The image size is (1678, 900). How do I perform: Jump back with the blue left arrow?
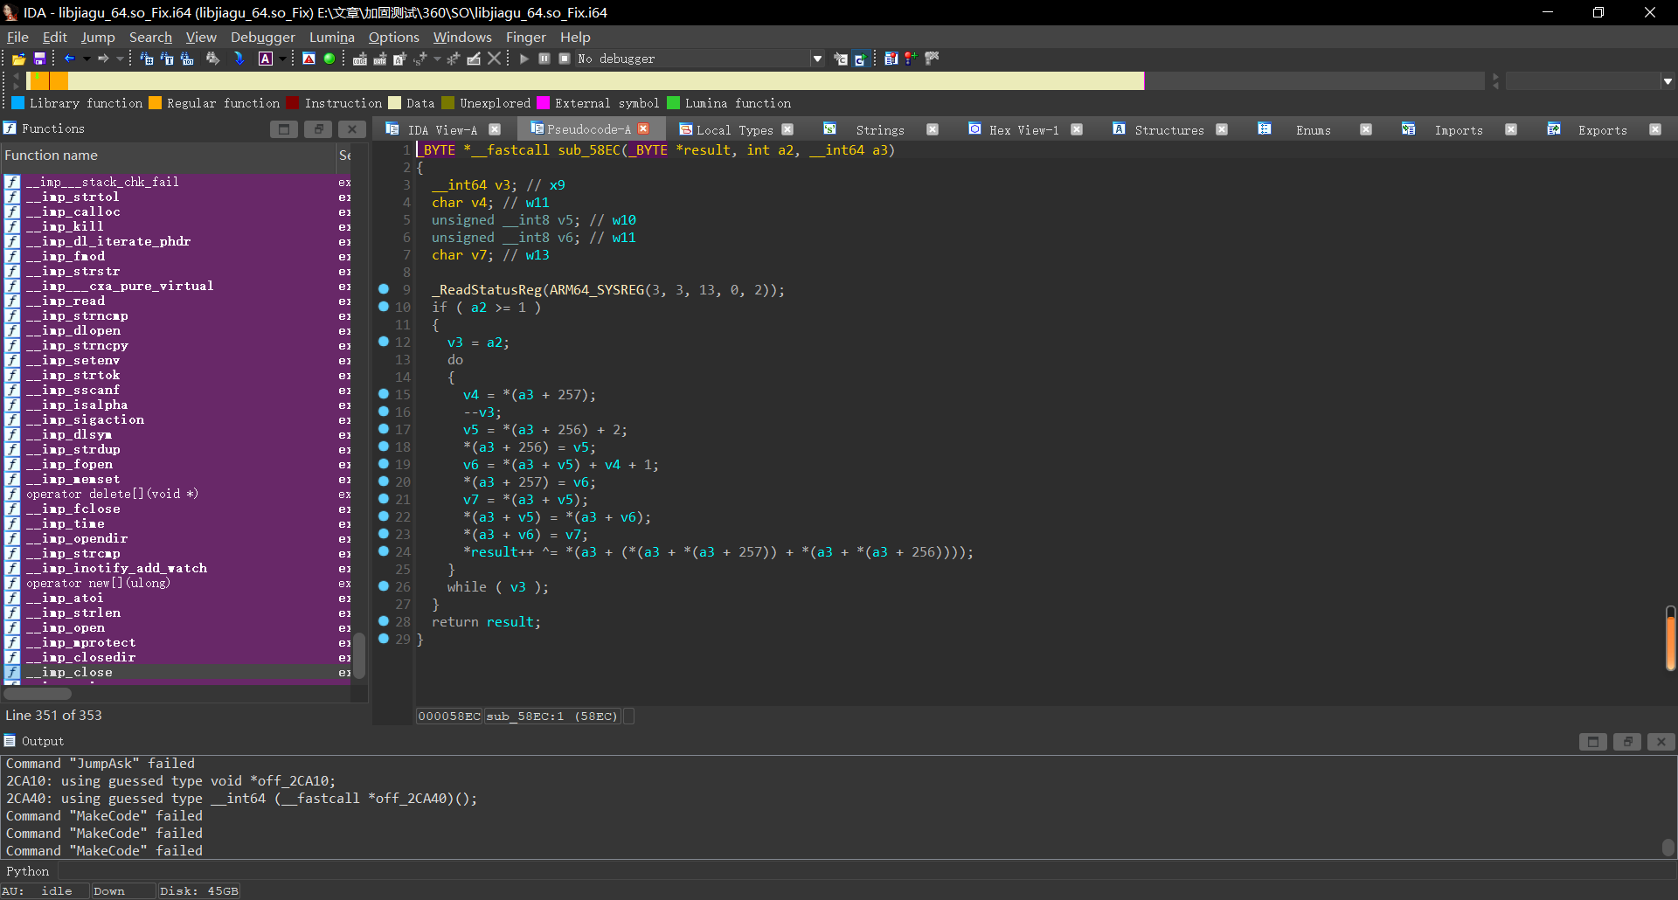click(x=70, y=59)
